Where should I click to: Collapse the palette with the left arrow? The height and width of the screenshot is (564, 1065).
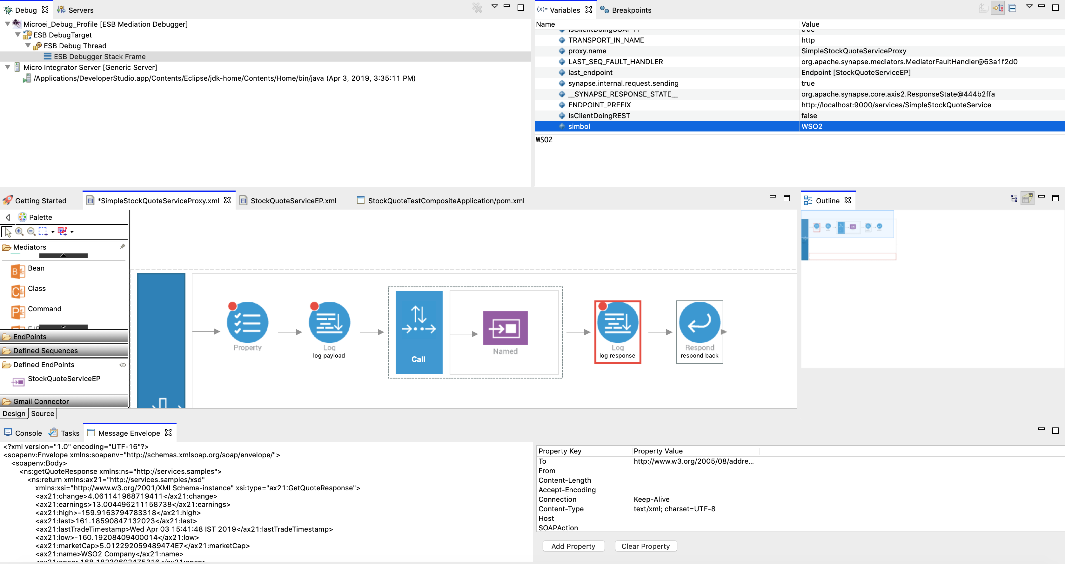tap(8, 217)
